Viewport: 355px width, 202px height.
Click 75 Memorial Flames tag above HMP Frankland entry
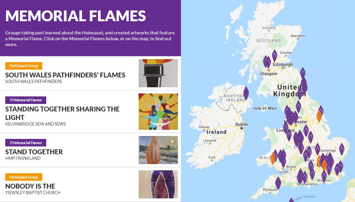tap(26, 143)
